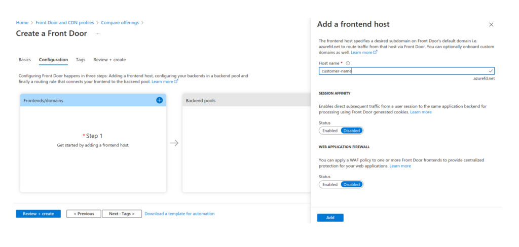
Task: Click the Backend pools card header
Action: 246,100
